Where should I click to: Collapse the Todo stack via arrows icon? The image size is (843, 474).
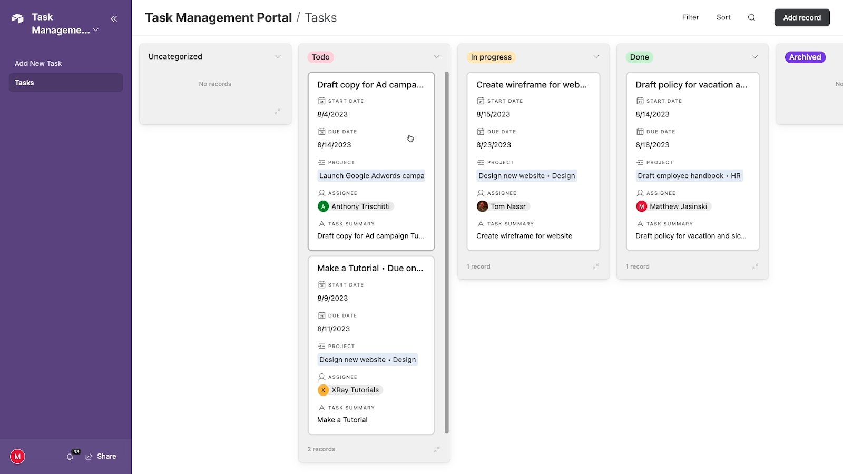click(x=437, y=449)
